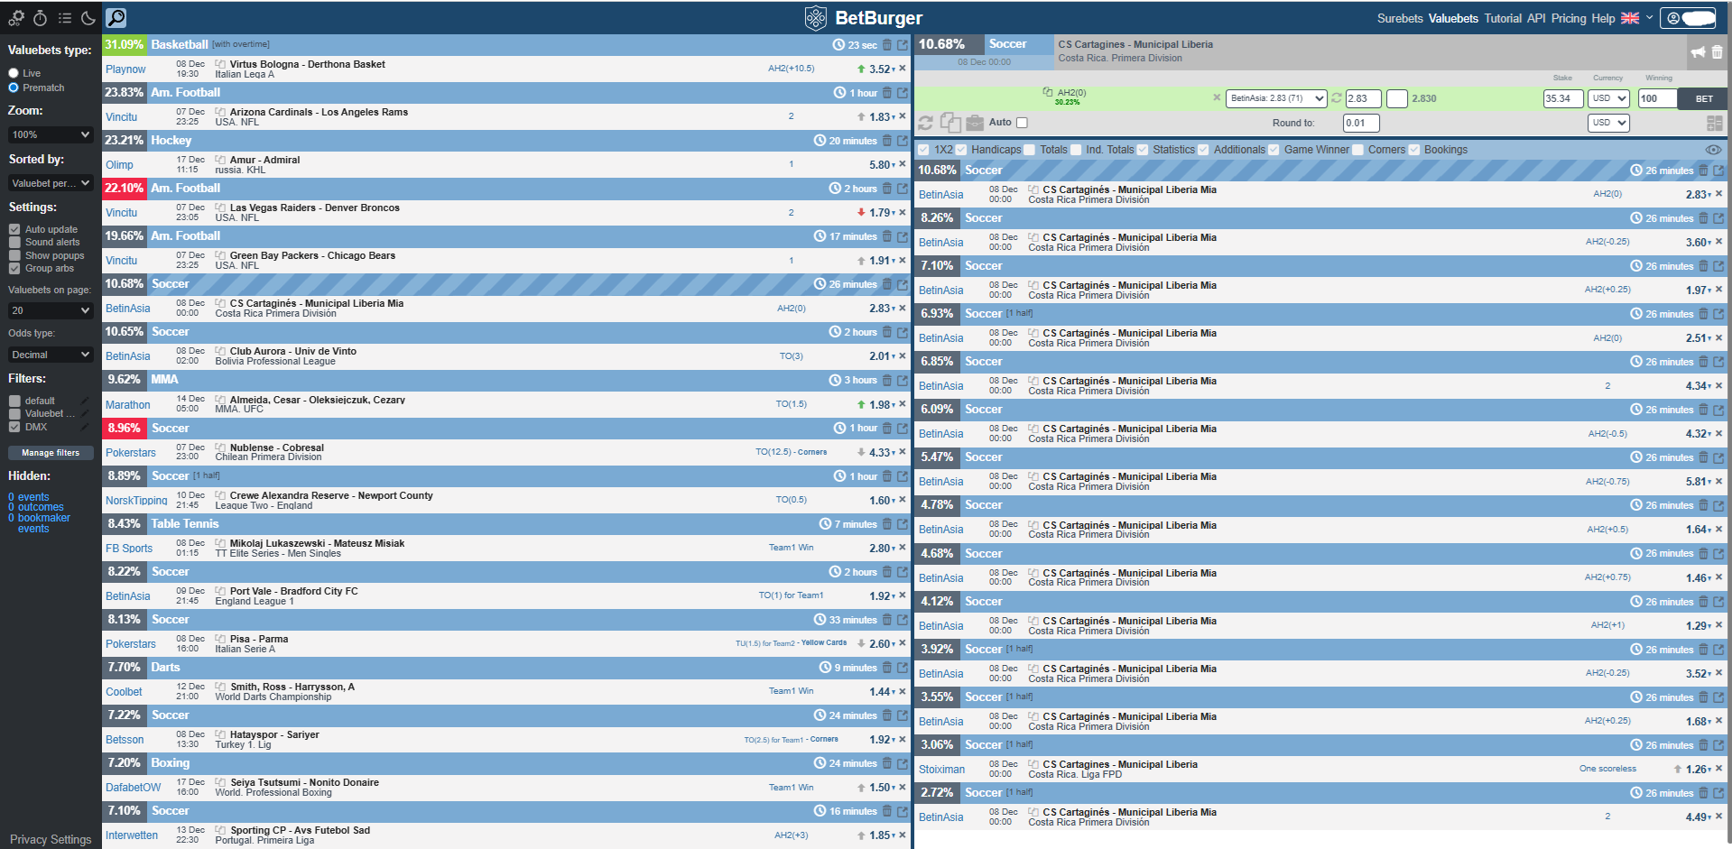Select the Live valuebets radio button
This screenshot has height=849, width=1732.
pos(14,73)
